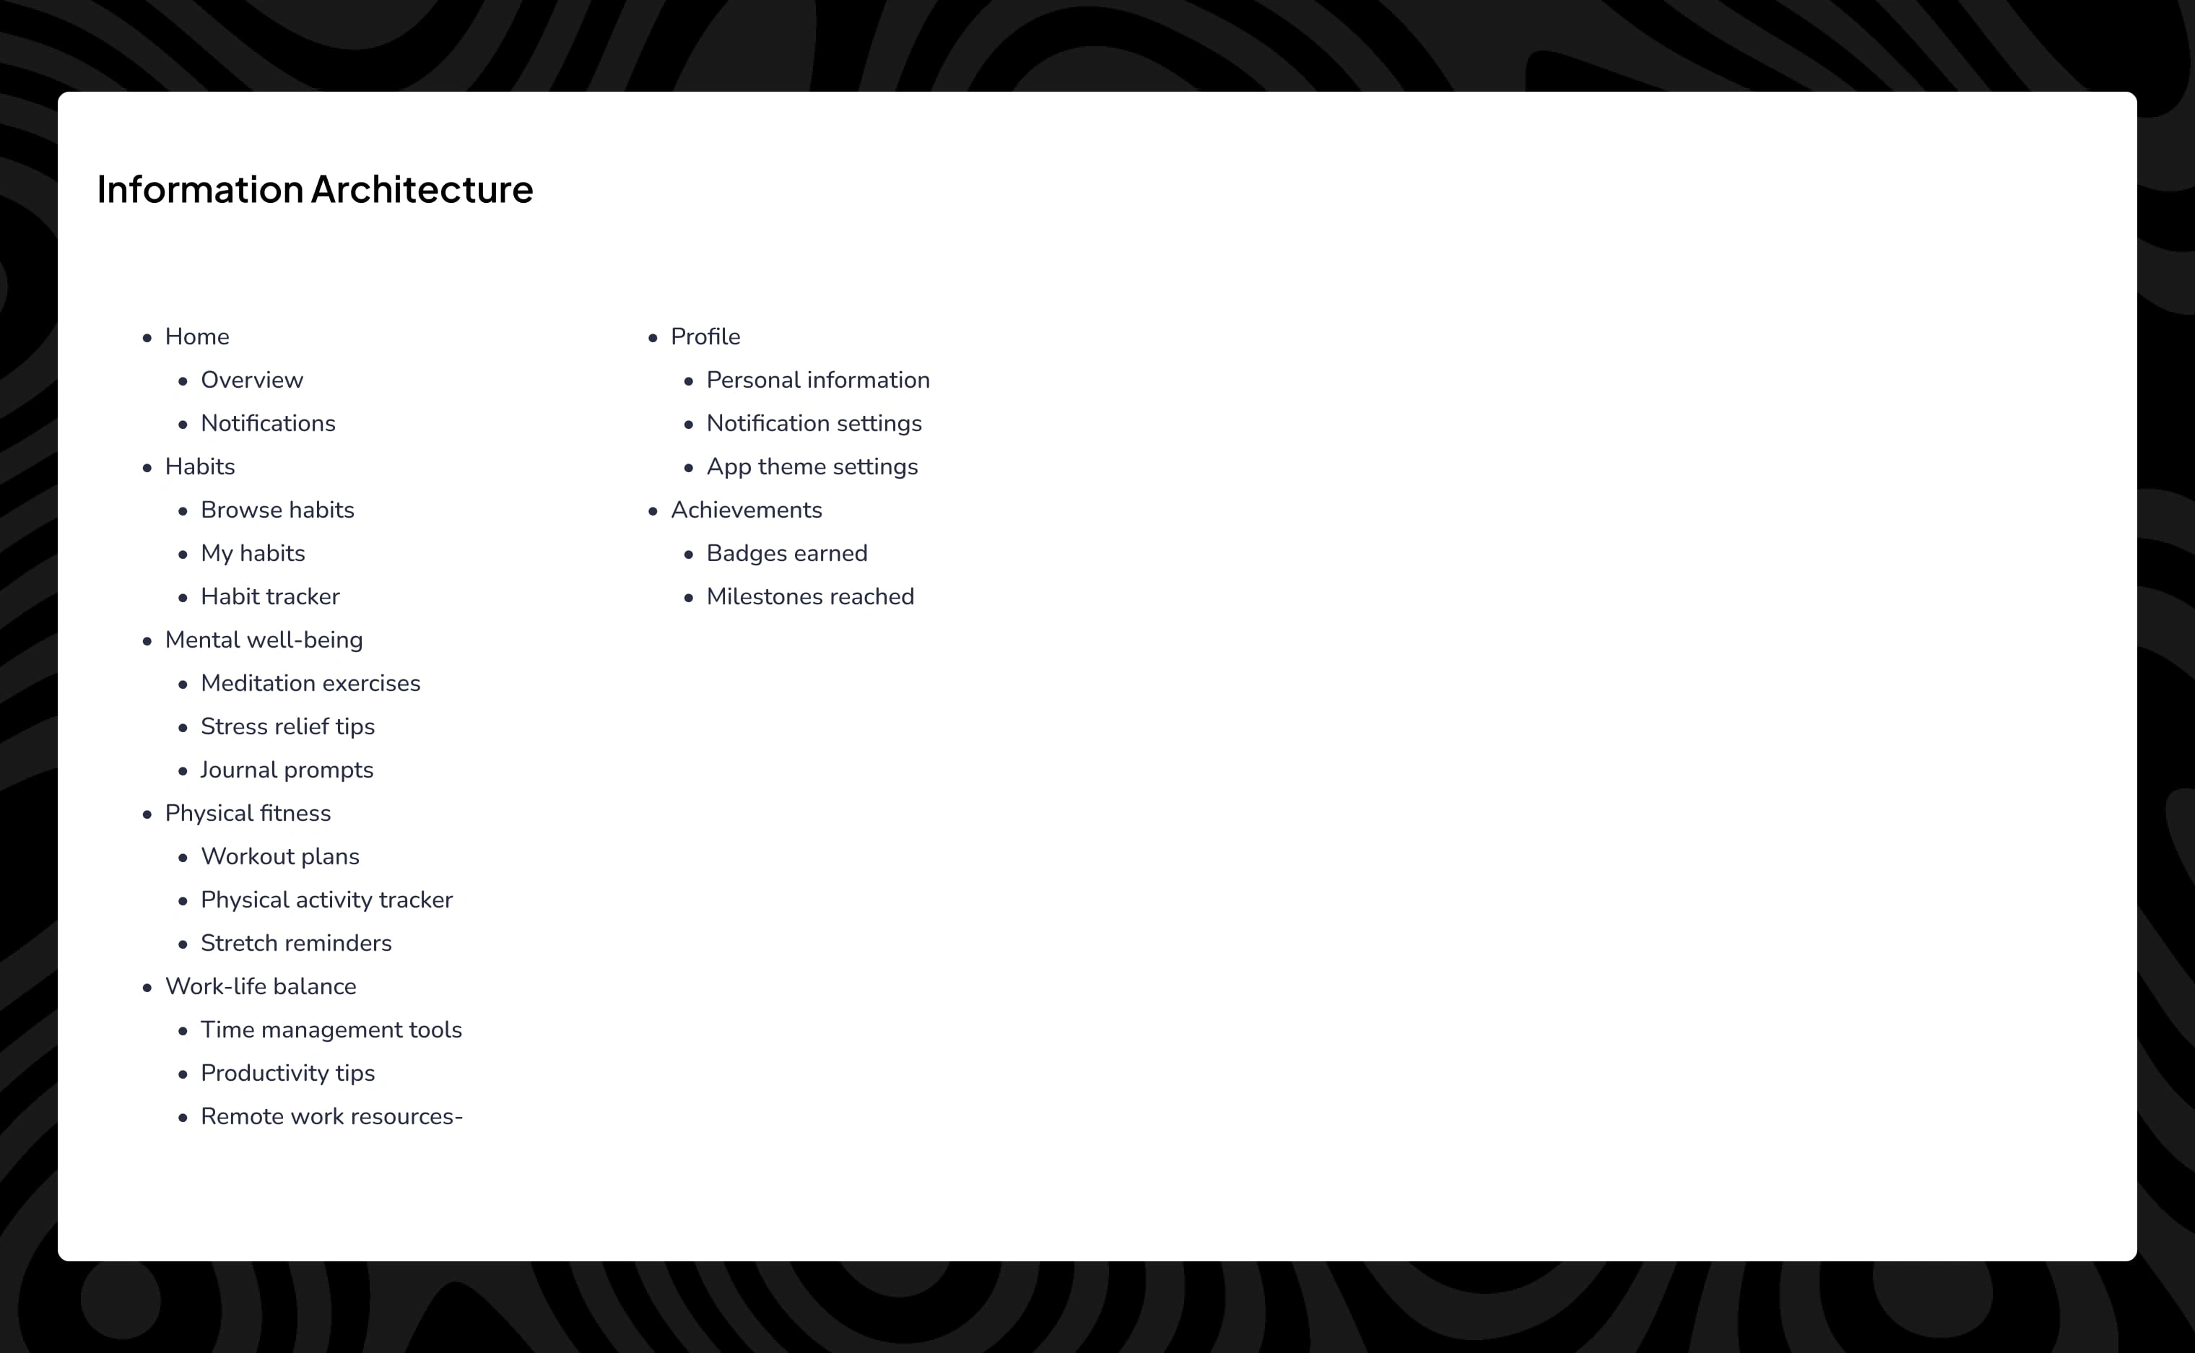Select the App theme settings menu entry
Viewport: 2195px width, 1353px height.
click(812, 466)
